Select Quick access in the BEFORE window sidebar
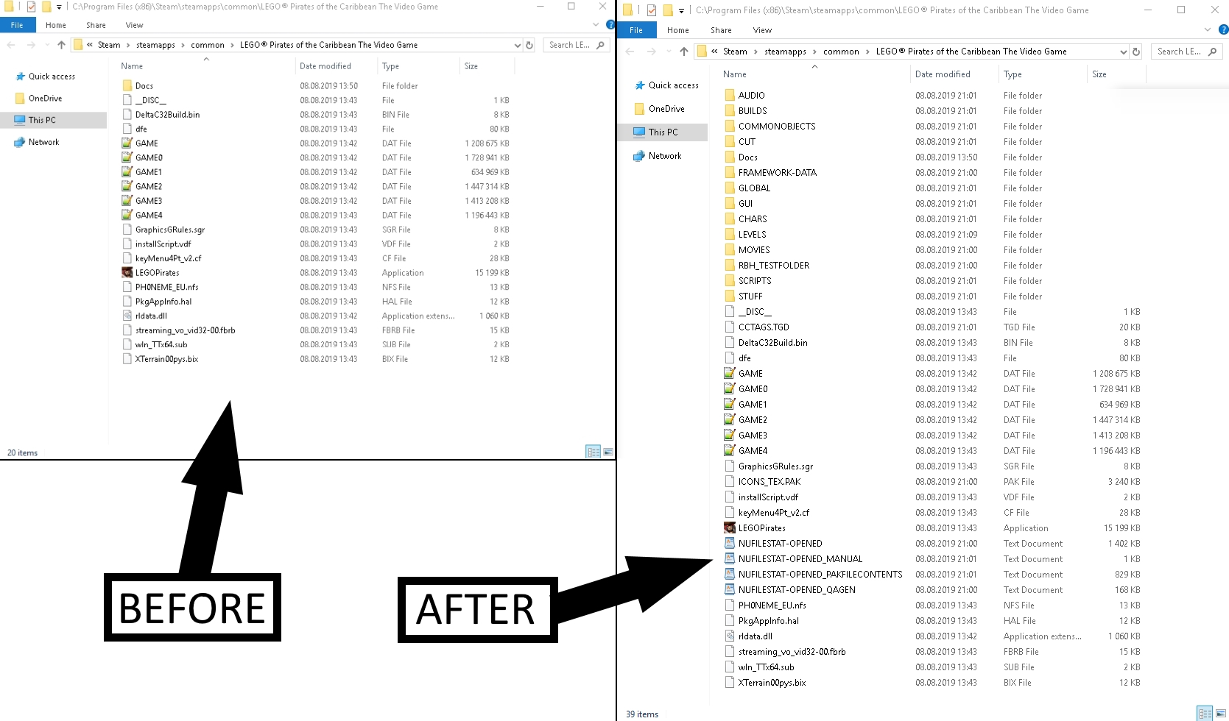This screenshot has width=1229, height=721. pos(52,77)
